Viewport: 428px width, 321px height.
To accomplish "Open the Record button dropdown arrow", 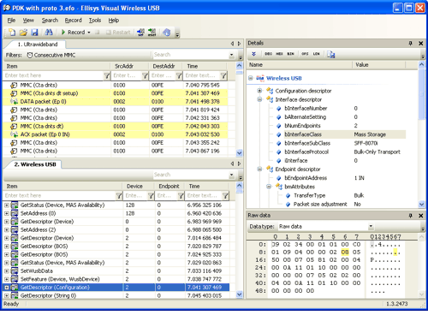I will tap(89, 33).
